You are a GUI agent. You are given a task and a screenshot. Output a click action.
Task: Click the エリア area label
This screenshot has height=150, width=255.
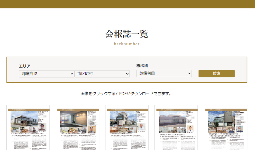(25, 66)
